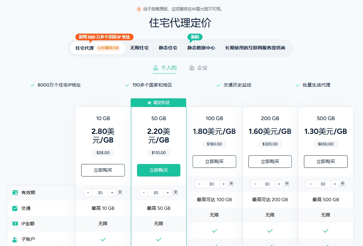Select the 子账户 checkmark for 10 GB plan
This screenshot has width=363, height=246.
pyautogui.click(x=103, y=239)
